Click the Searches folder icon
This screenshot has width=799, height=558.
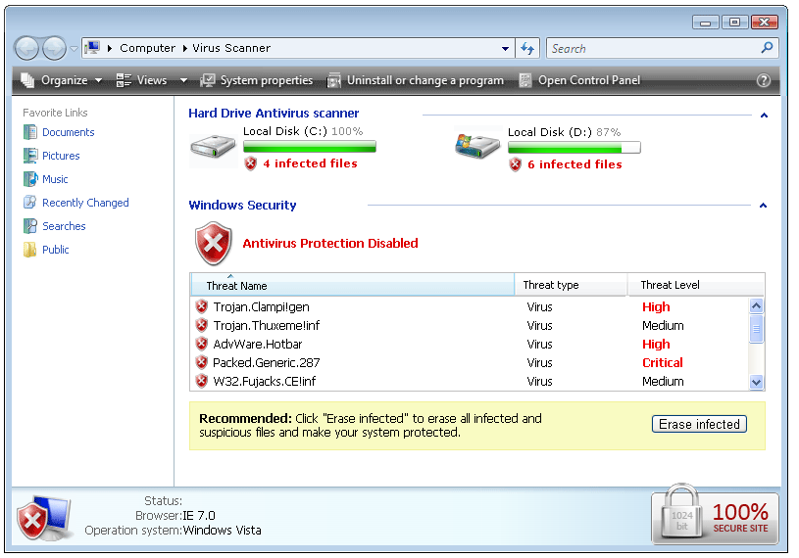click(30, 226)
